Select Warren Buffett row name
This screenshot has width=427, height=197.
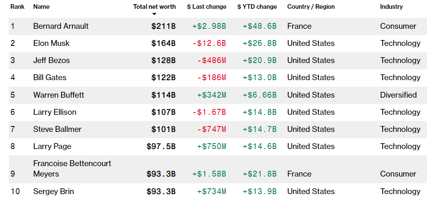tap(59, 95)
